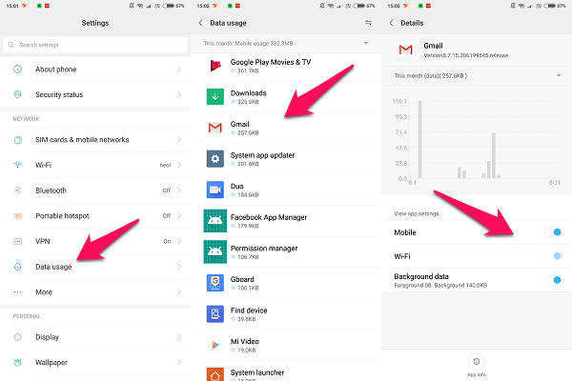Open Security status shield icon
572x381 pixels.
pyautogui.click(x=17, y=94)
